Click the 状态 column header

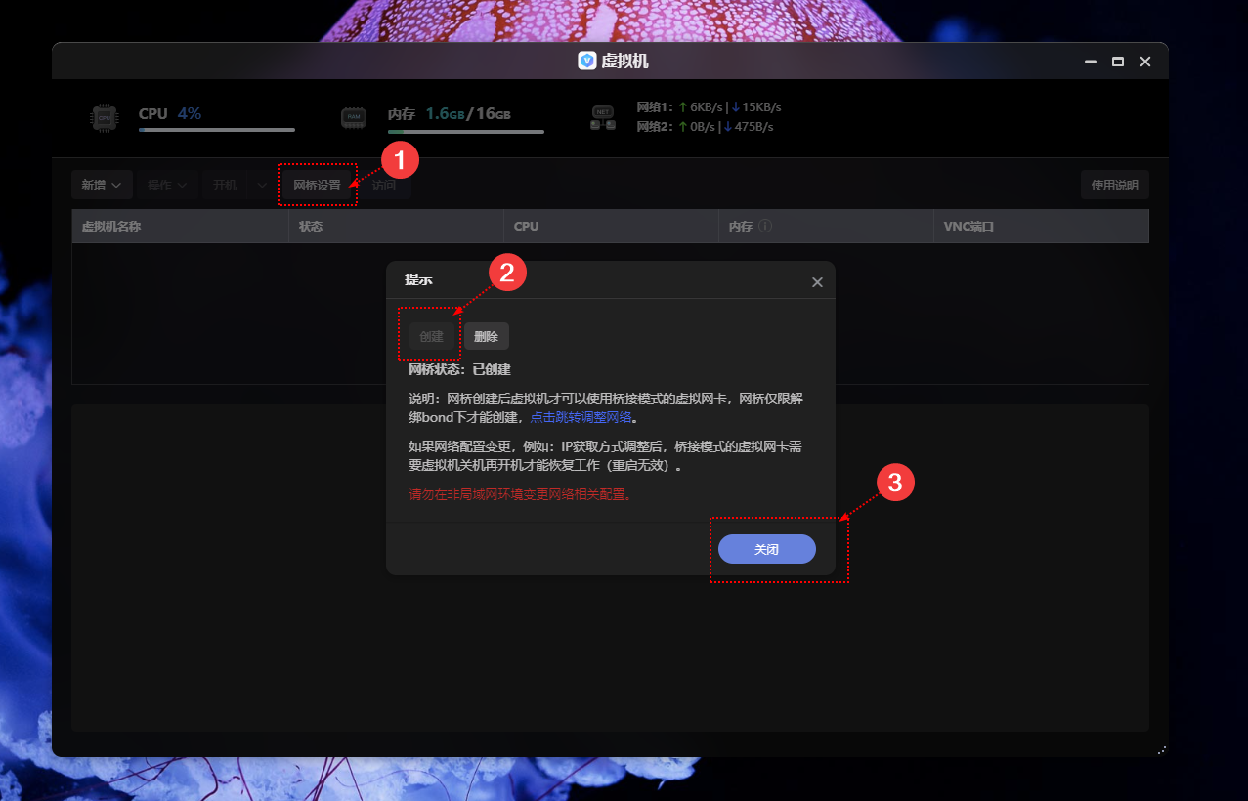[311, 226]
